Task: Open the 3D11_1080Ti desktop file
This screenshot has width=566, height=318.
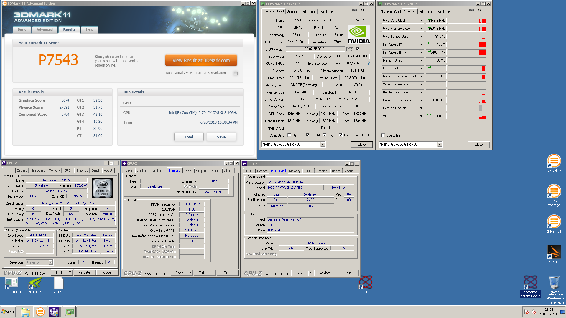Action: [11, 285]
